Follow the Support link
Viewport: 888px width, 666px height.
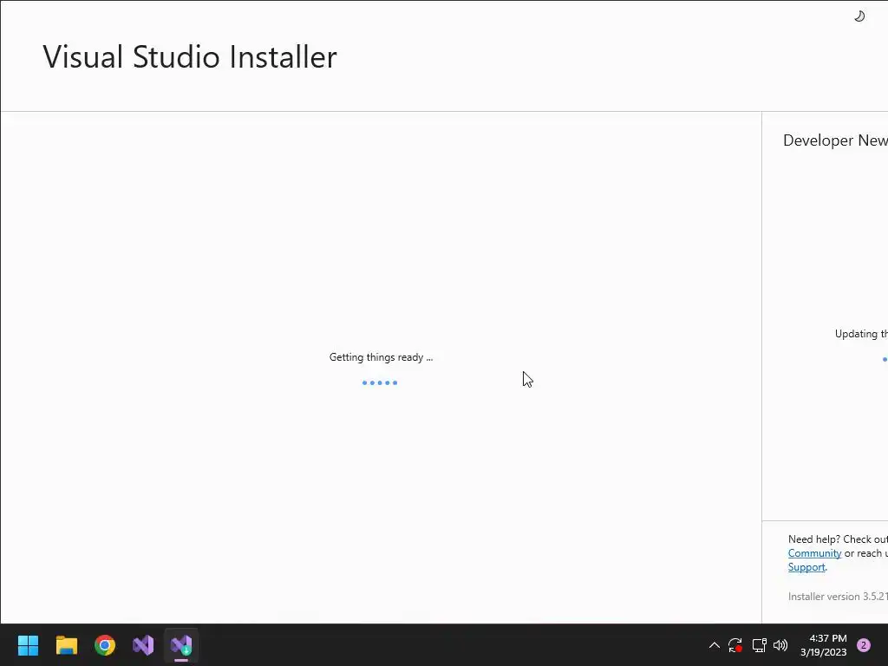(x=806, y=567)
